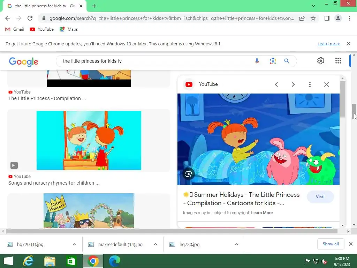Select the large bedtime monsters preview image
This screenshot has height=268, width=357.
[258, 139]
